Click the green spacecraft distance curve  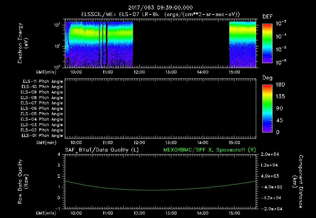click(160, 190)
